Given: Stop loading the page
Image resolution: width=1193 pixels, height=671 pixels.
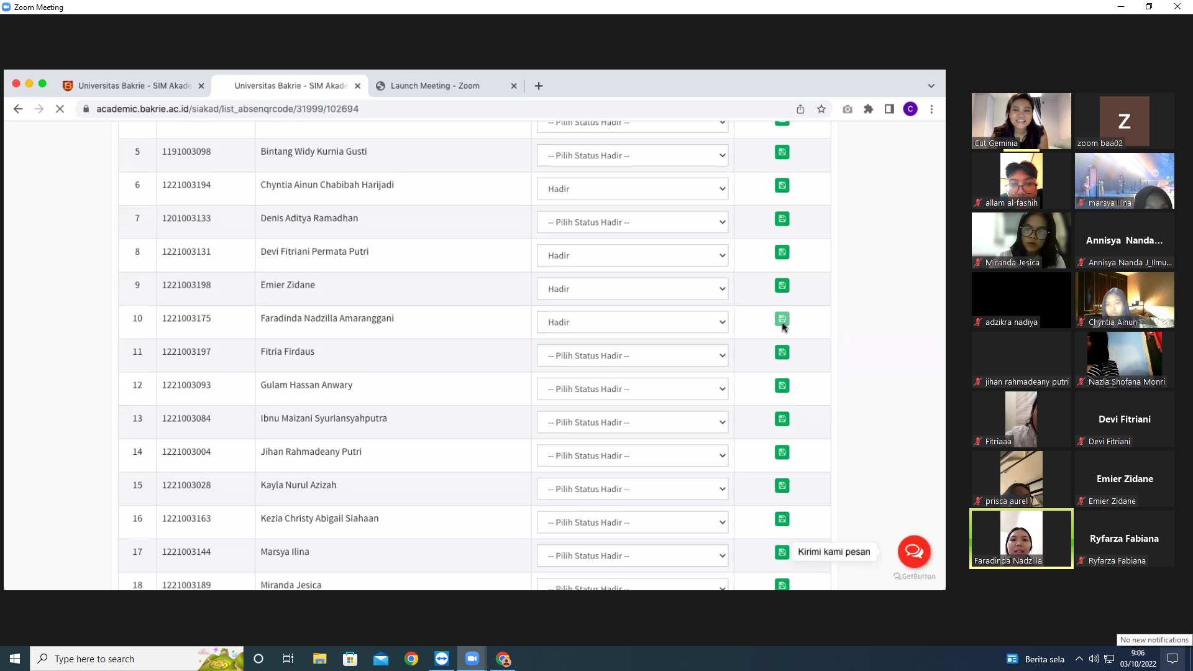Looking at the screenshot, I should 60,109.
